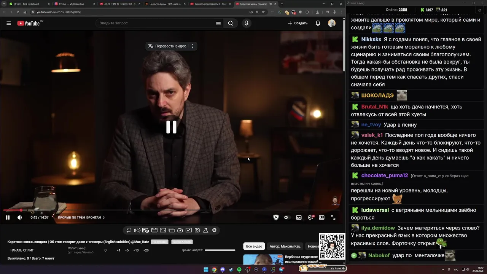The image size is (487, 274).
Task: Switch to 'Ркн просит потерпеть' browser tab
Action: click(210, 4)
